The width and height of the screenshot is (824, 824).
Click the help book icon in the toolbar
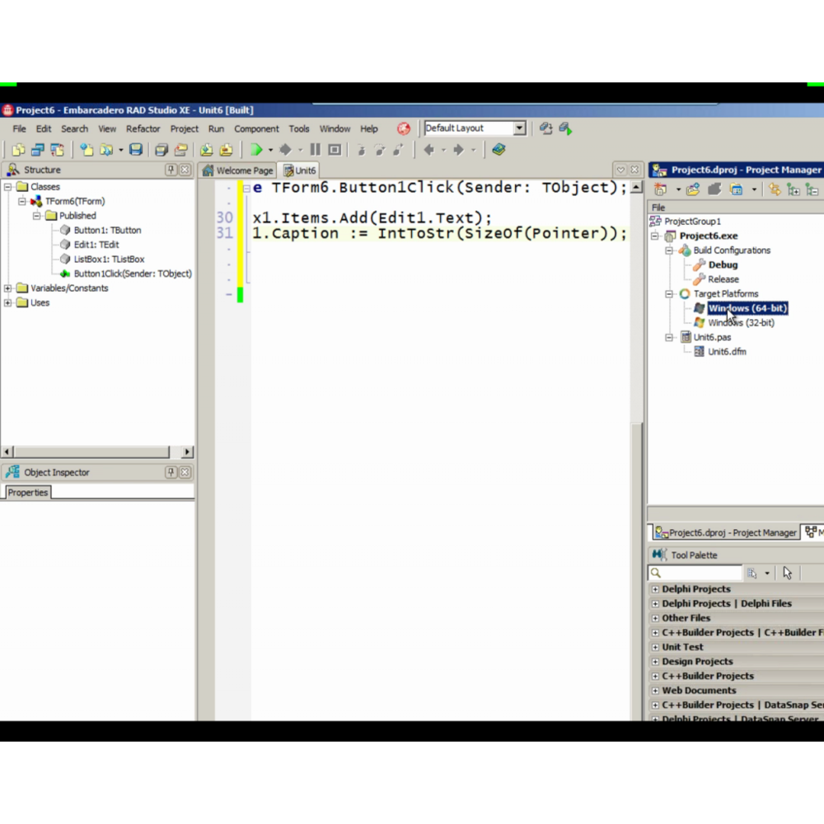click(x=499, y=150)
